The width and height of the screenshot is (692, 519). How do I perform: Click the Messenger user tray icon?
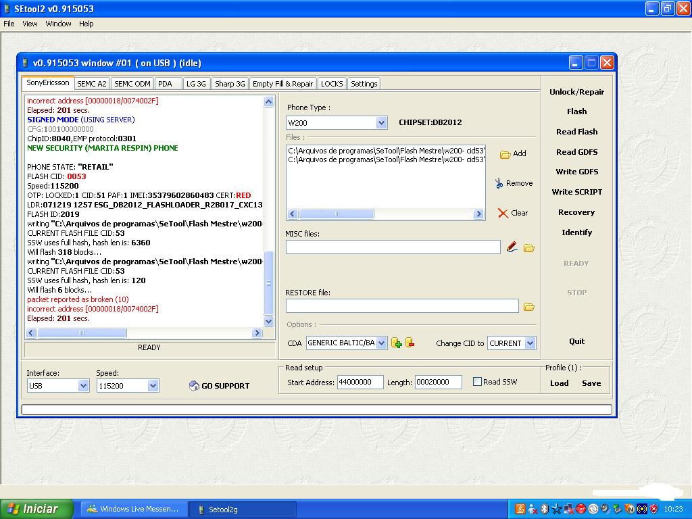(x=533, y=509)
